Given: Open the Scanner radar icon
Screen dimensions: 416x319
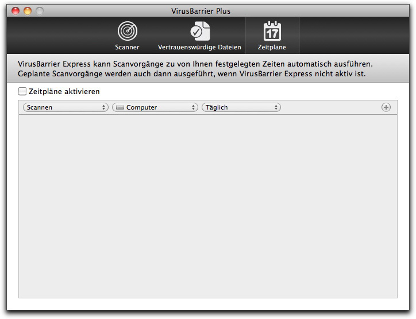Looking at the screenshot, I should tap(128, 31).
